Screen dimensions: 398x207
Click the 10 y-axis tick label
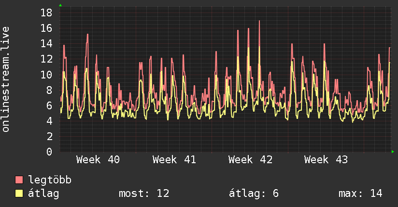(46, 75)
